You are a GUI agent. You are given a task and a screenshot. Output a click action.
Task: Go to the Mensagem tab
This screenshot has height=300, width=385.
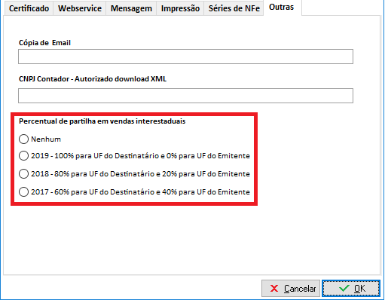tap(131, 8)
